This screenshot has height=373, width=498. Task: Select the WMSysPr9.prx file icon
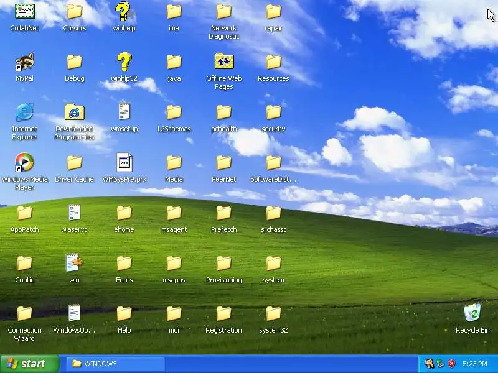tap(124, 162)
